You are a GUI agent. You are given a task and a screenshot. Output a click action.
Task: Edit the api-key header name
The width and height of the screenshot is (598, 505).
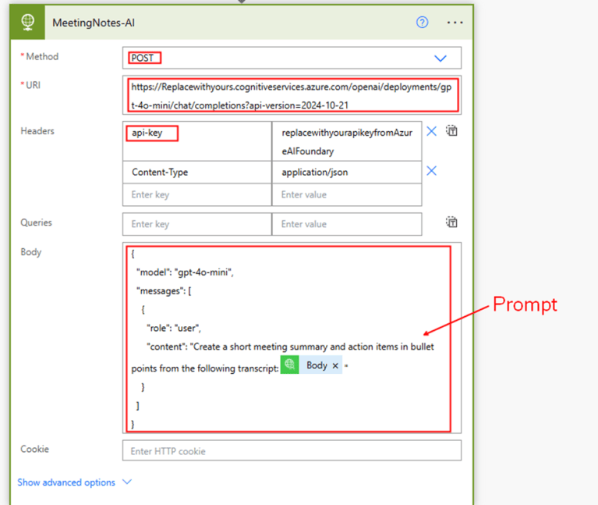197,141
